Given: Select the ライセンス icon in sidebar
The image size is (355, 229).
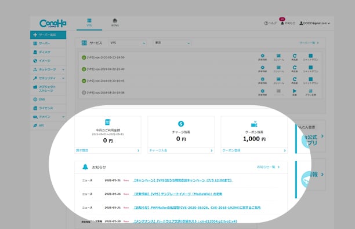Looking at the screenshot, I should (35, 108).
